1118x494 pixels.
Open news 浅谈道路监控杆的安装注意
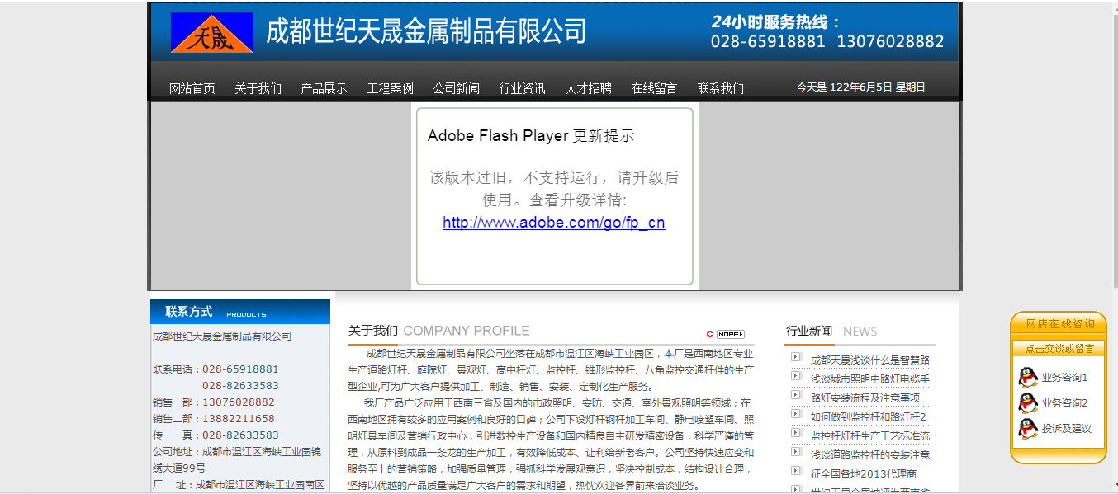click(870, 455)
